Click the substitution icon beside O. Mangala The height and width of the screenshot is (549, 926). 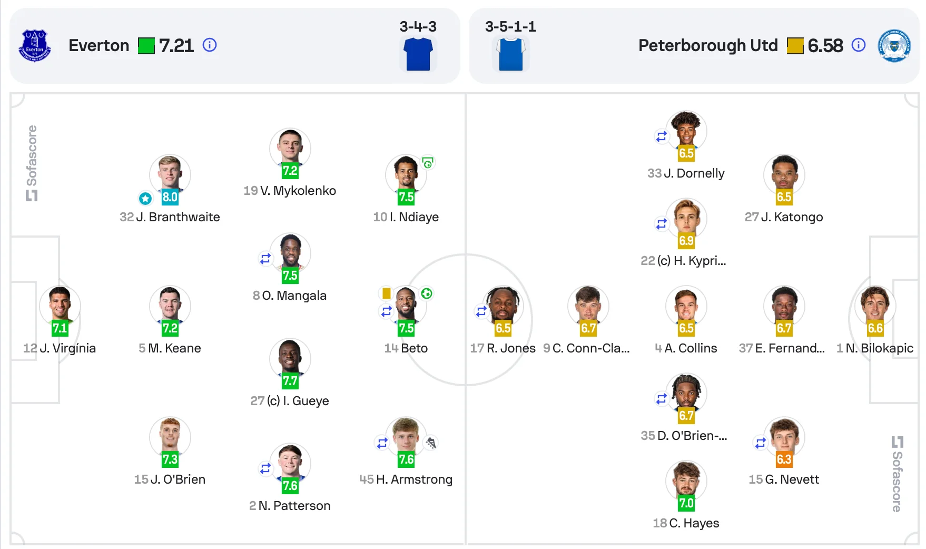265,259
